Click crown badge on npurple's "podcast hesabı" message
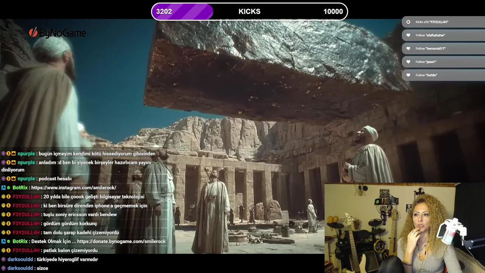485x273 pixels. pos(13,179)
